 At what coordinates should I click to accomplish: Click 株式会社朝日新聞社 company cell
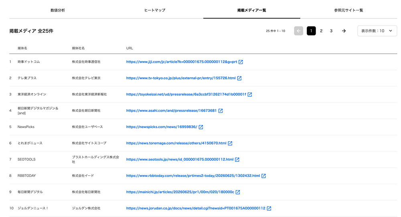point(86,111)
